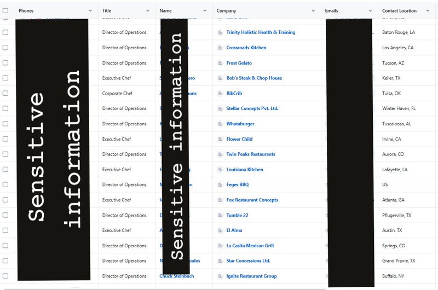Click building icon beside Frost Gelato

coord(221,63)
